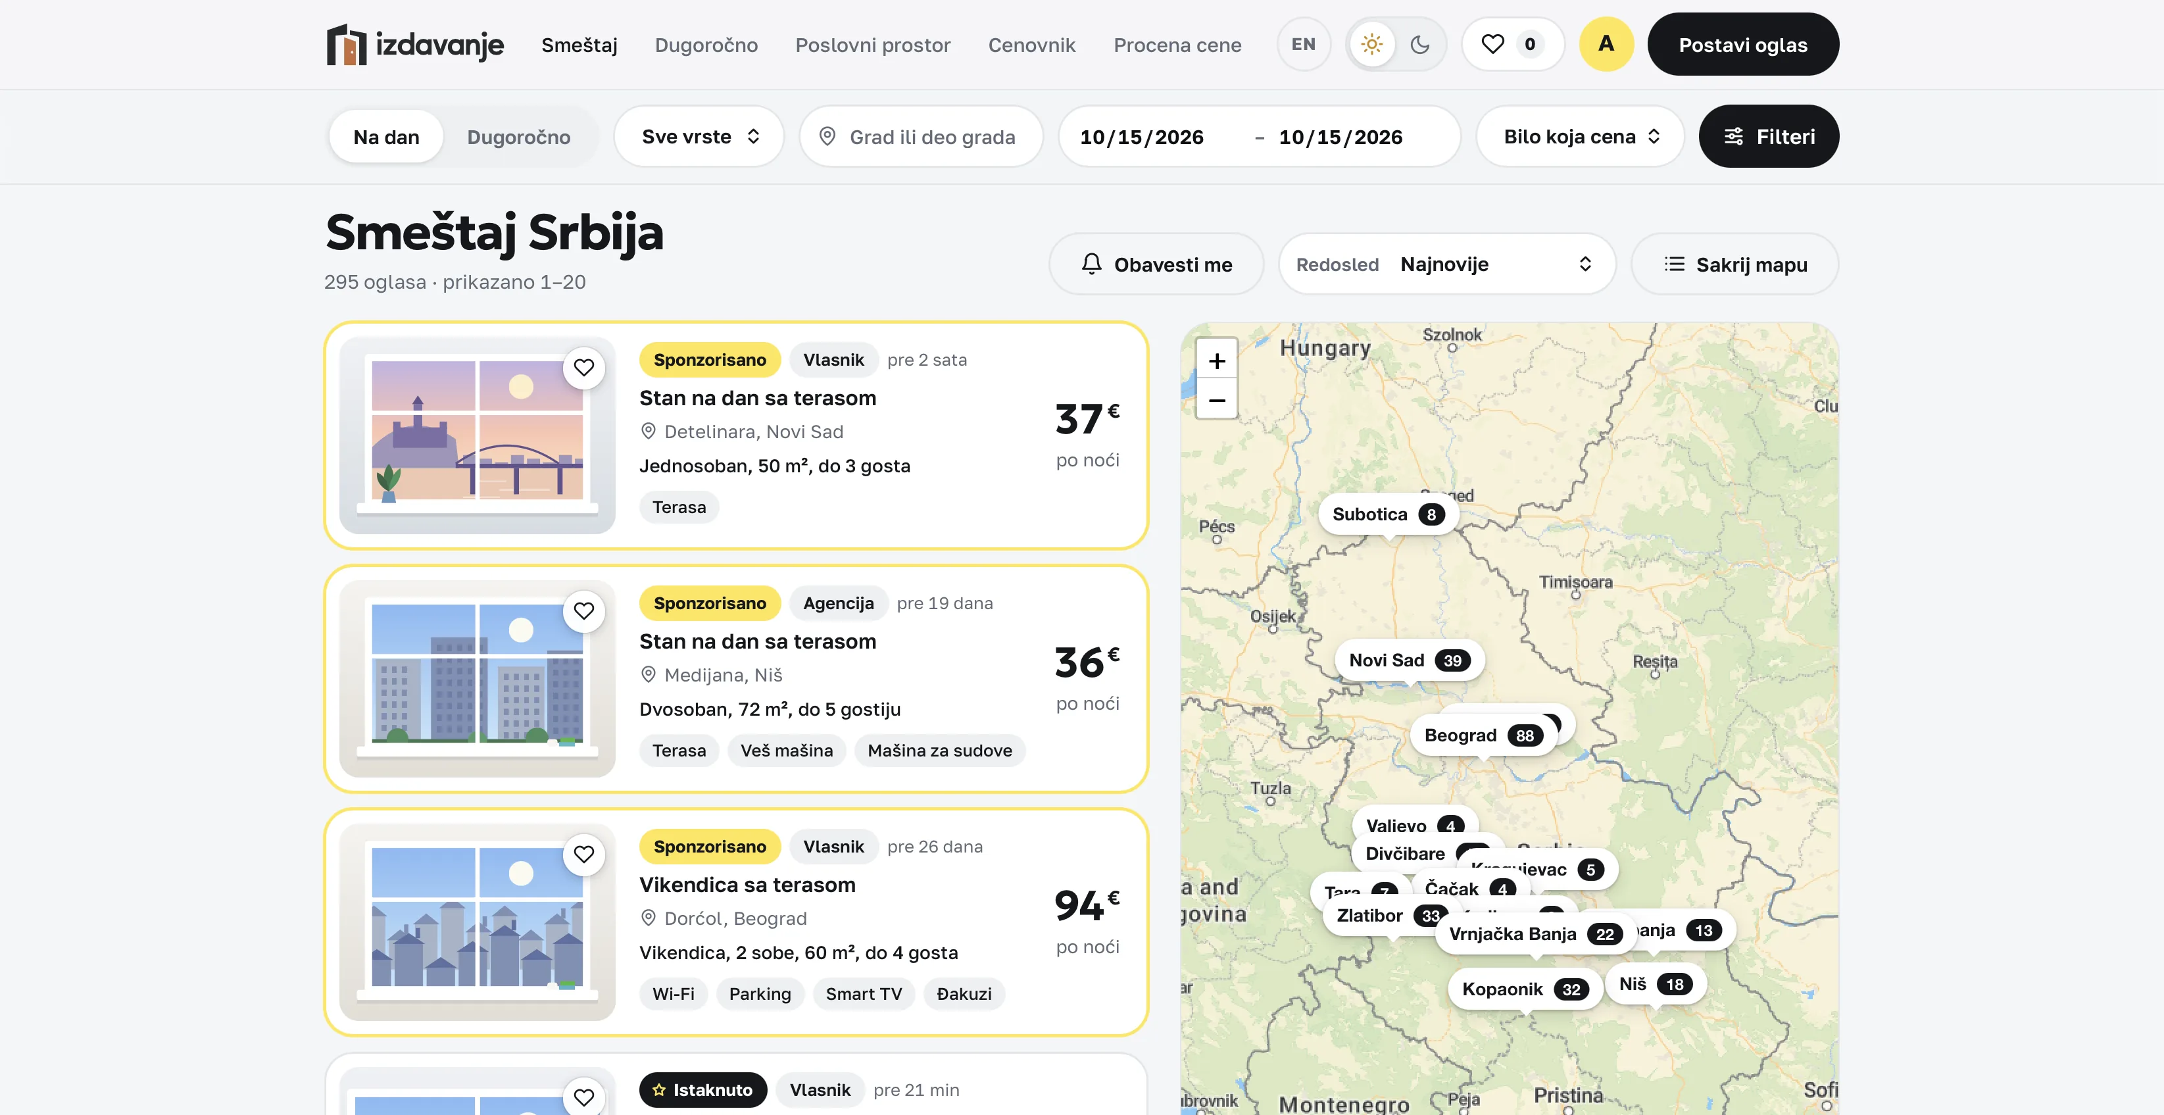This screenshot has width=2164, height=1115.
Task: Click Agencija tag on Niš listing
Action: [x=837, y=603]
